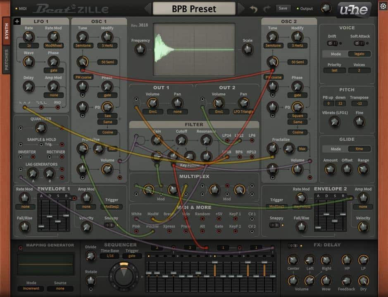This screenshot has width=388, height=297.
Task: Go to the next preset arrow
Action: 241,8
